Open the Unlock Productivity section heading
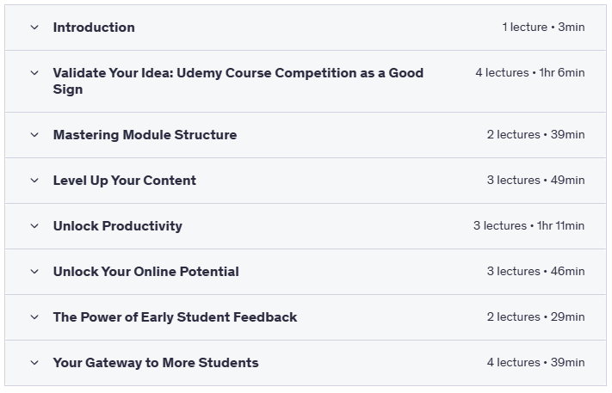This screenshot has height=393, width=612. 117,226
